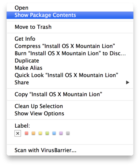Viewport: 140px width, 166px height.
Task: Apply the gray label color
Action: 68,133
